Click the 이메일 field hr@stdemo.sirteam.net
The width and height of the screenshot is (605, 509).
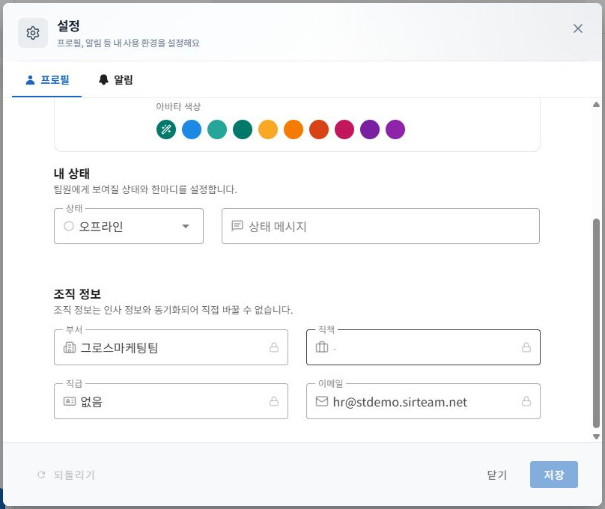(423, 401)
